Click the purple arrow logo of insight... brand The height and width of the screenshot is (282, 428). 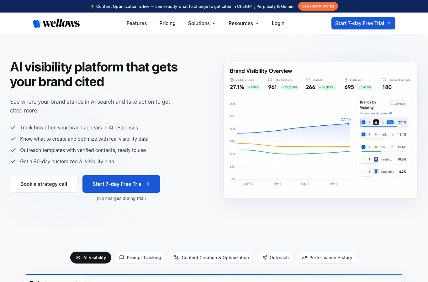tap(376, 159)
